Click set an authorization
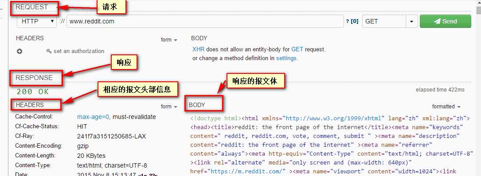This screenshot has width=481, height=176. point(75,51)
